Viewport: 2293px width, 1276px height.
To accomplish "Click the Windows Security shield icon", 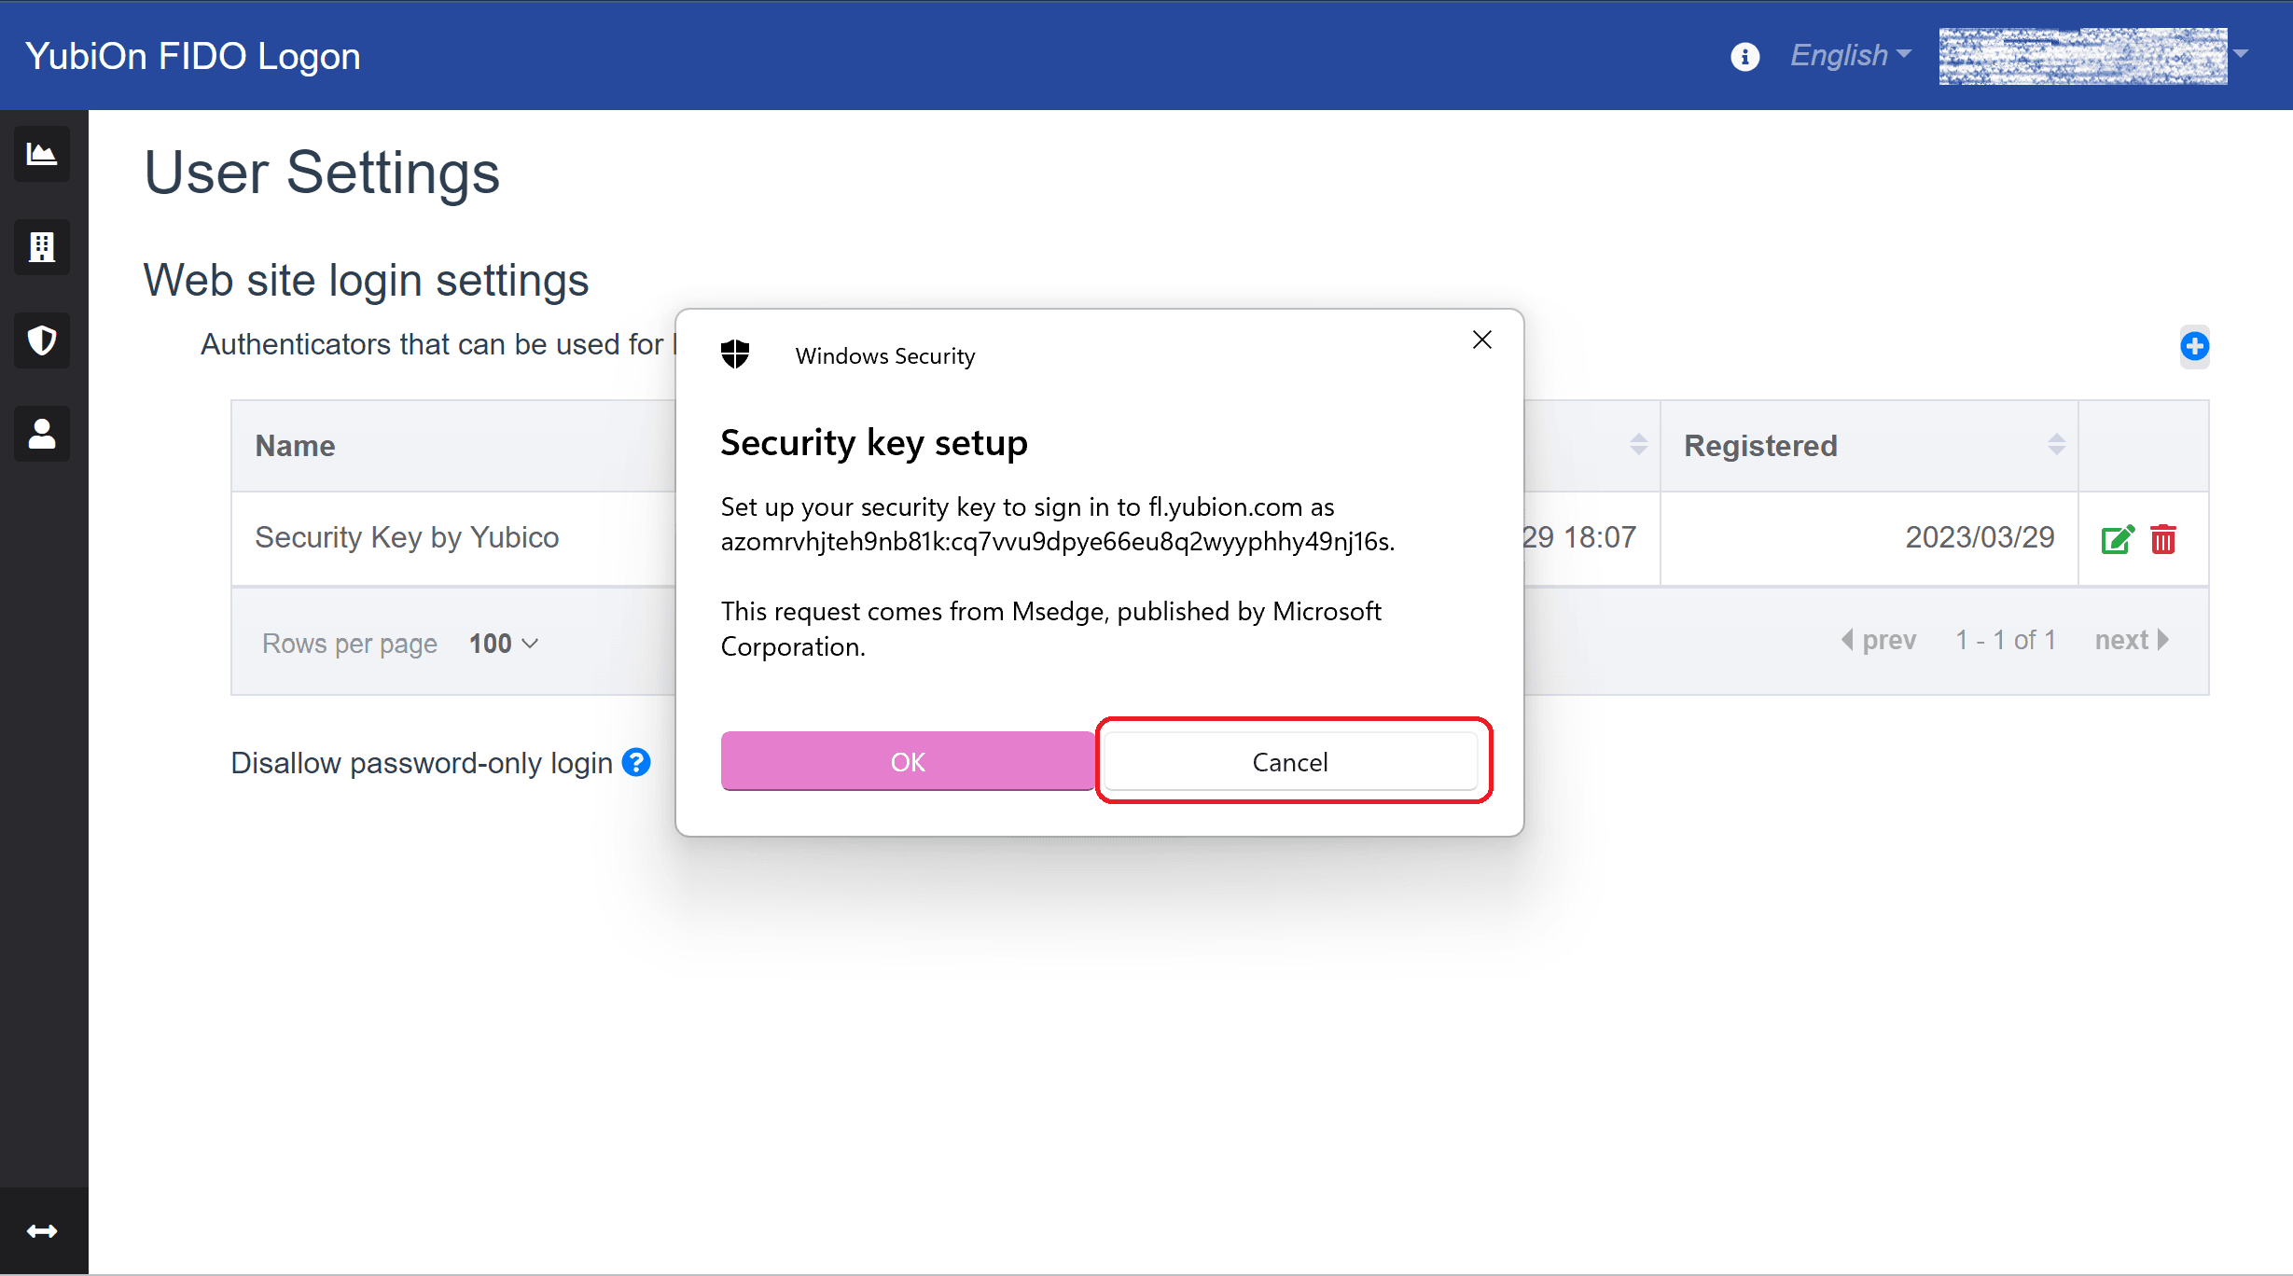I will (735, 354).
